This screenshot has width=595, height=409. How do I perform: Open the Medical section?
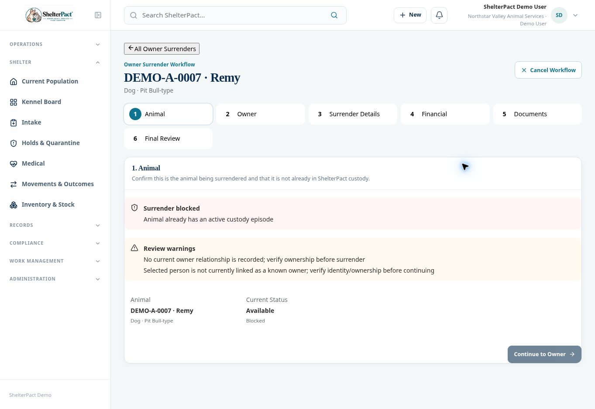(x=55, y=163)
